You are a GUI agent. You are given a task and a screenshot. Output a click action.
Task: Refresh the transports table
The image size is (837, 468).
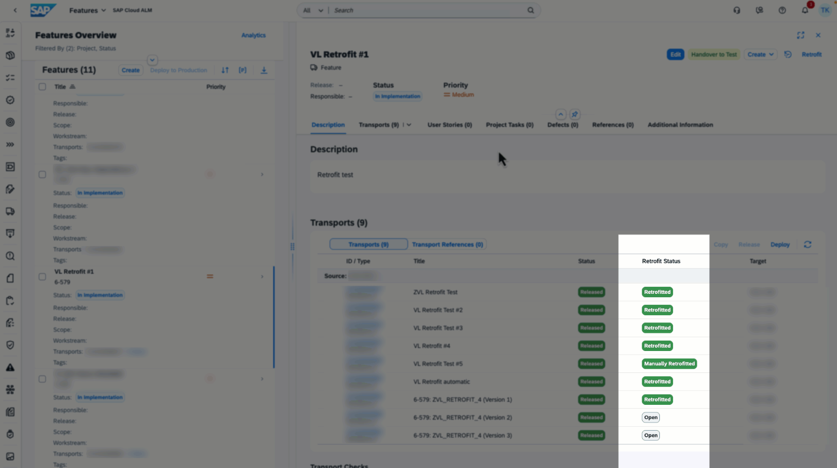tap(807, 244)
